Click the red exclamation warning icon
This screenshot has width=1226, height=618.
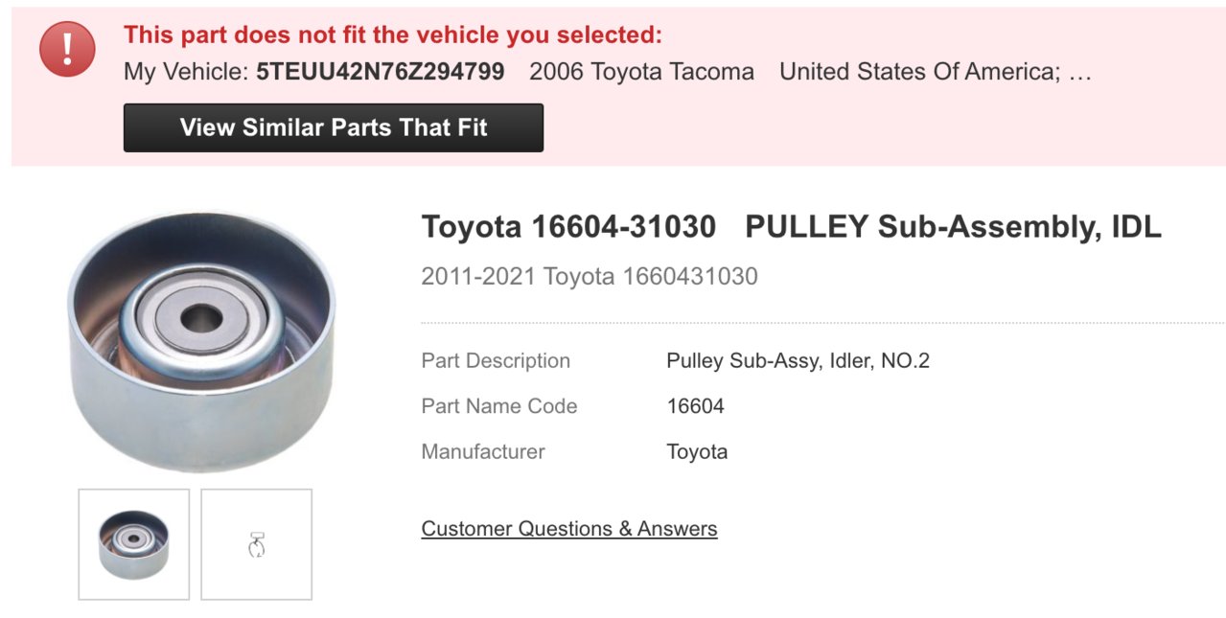pos(67,49)
